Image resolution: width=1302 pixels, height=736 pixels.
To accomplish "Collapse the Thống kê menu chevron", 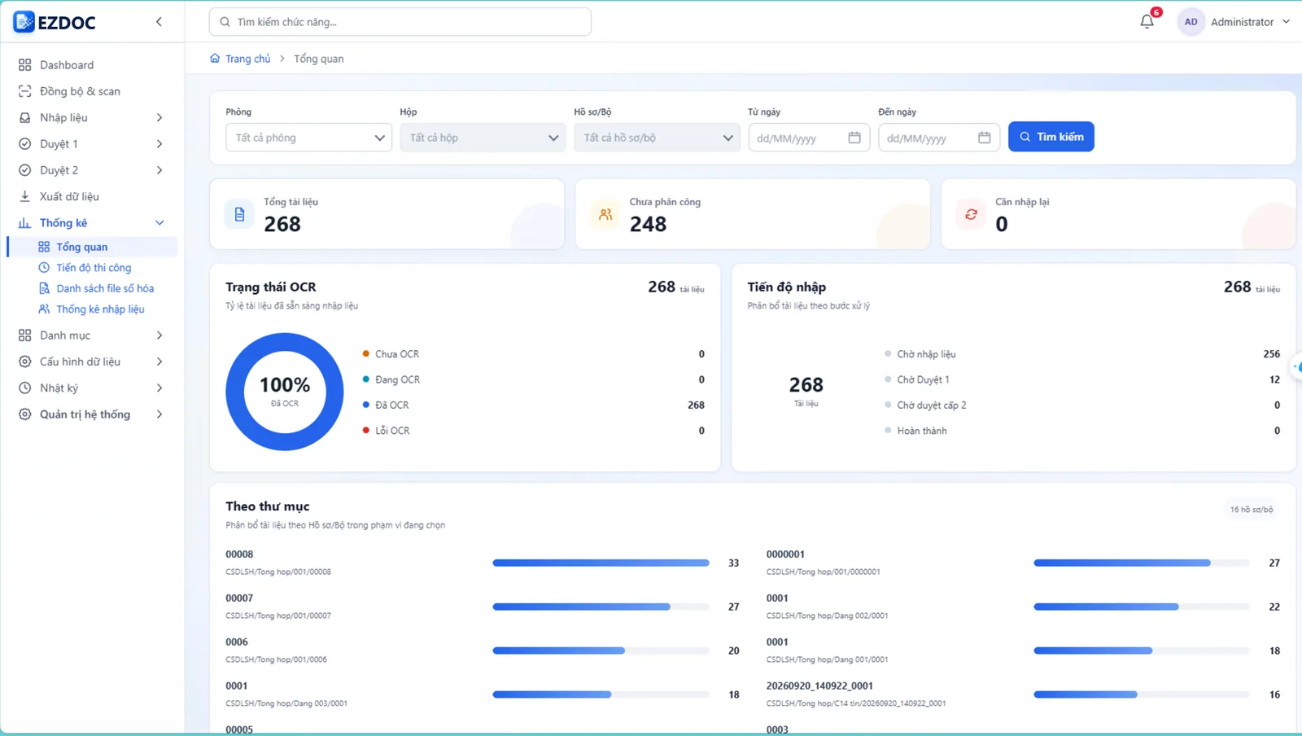I will pos(159,223).
